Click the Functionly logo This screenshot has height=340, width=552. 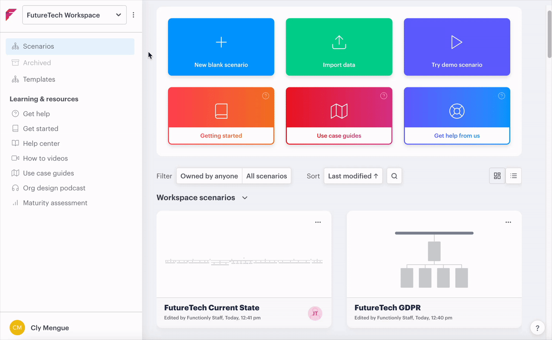pos(11,14)
